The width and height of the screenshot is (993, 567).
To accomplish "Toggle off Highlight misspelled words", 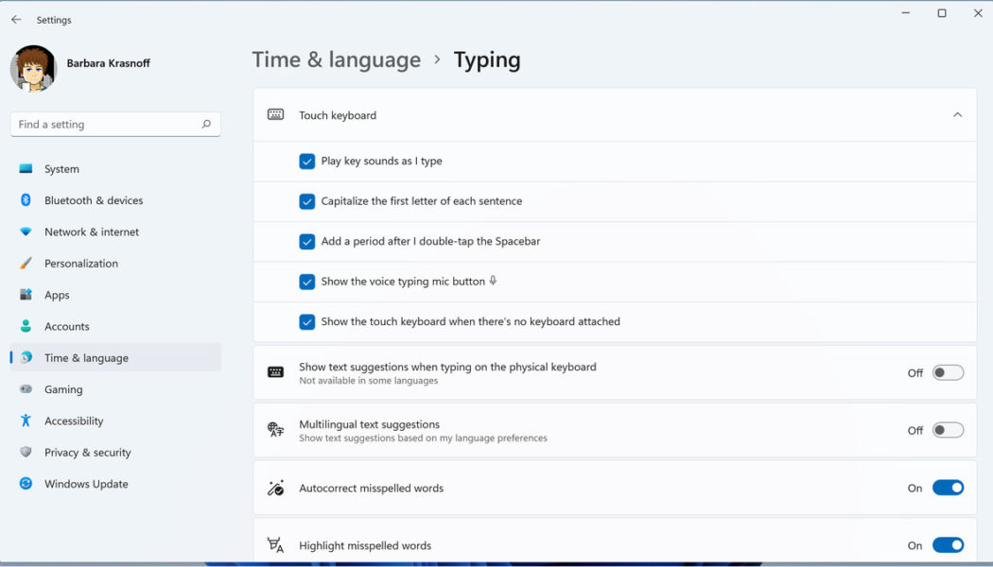I will click(949, 545).
